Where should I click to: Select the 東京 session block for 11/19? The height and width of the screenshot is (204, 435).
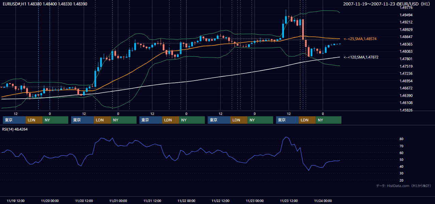(14, 120)
